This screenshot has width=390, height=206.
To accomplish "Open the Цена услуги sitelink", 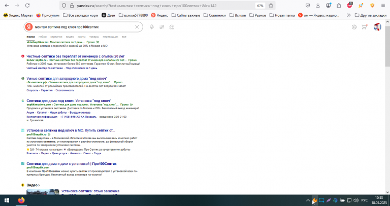I will [x=59, y=153].
